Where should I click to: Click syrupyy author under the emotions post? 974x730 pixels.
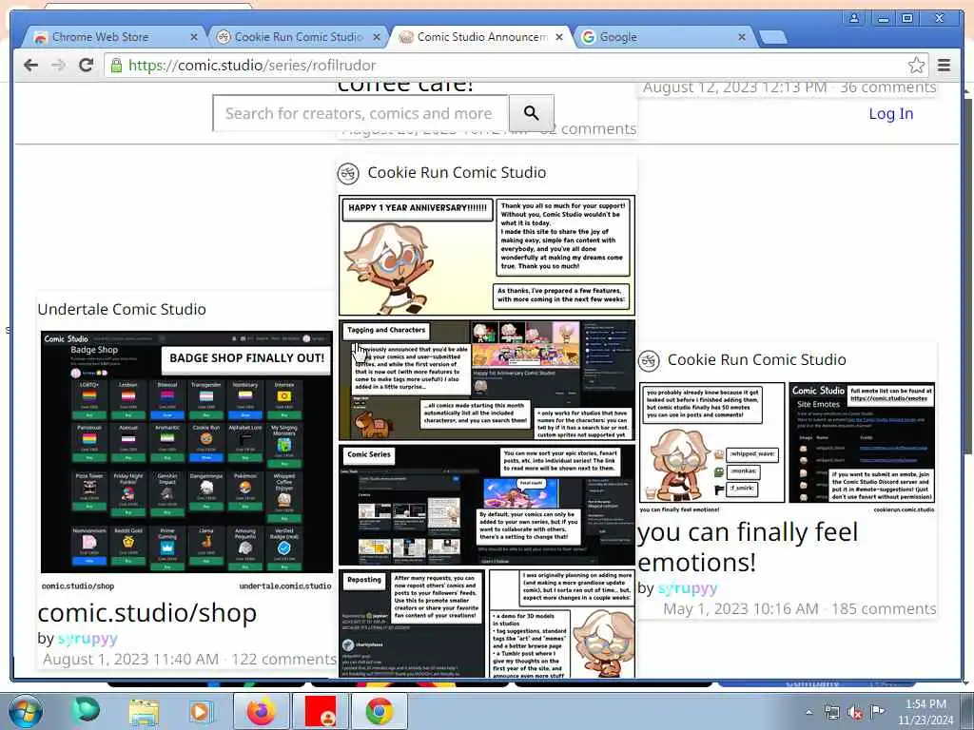click(688, 588)
